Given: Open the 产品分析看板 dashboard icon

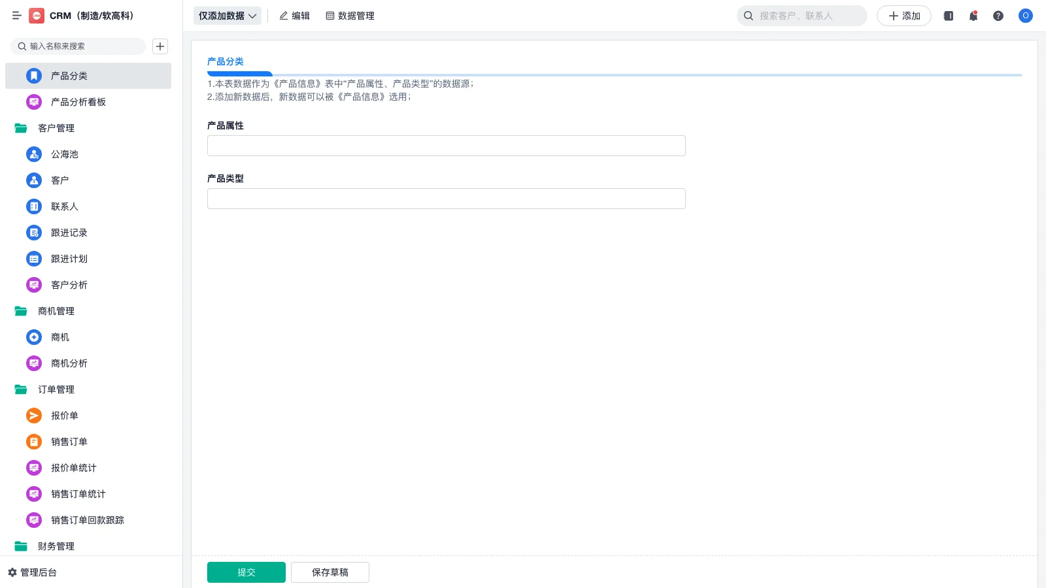Looking at the screenshot, I should coord(33,102).
